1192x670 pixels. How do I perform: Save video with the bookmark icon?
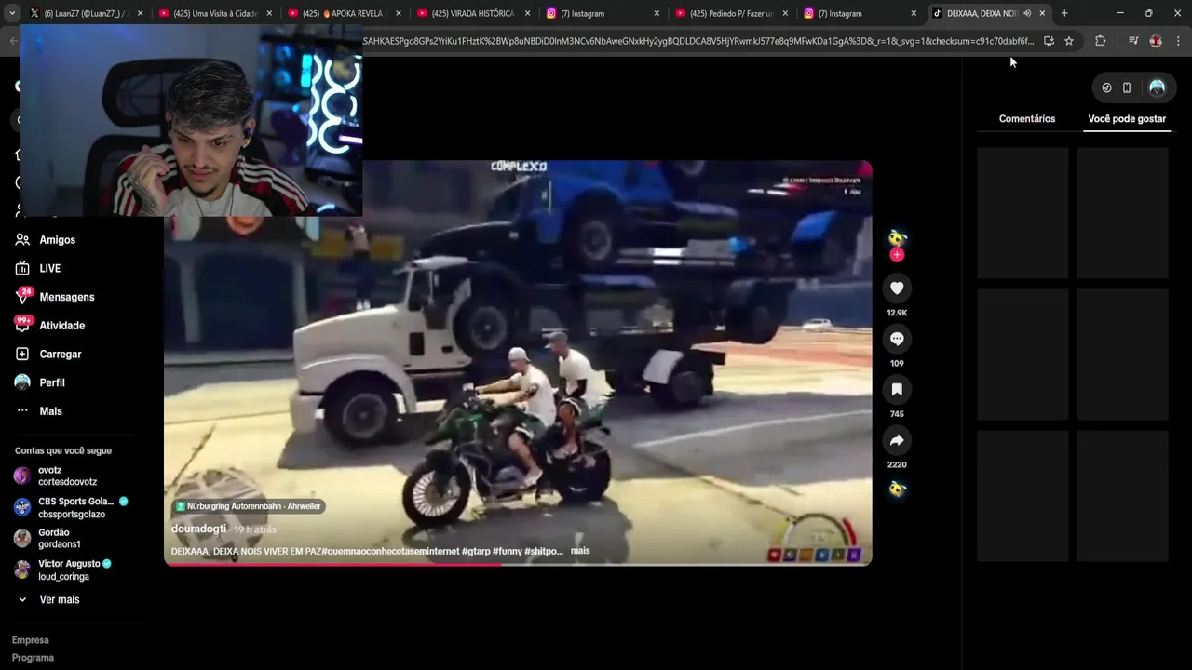[x=897, y=389]
